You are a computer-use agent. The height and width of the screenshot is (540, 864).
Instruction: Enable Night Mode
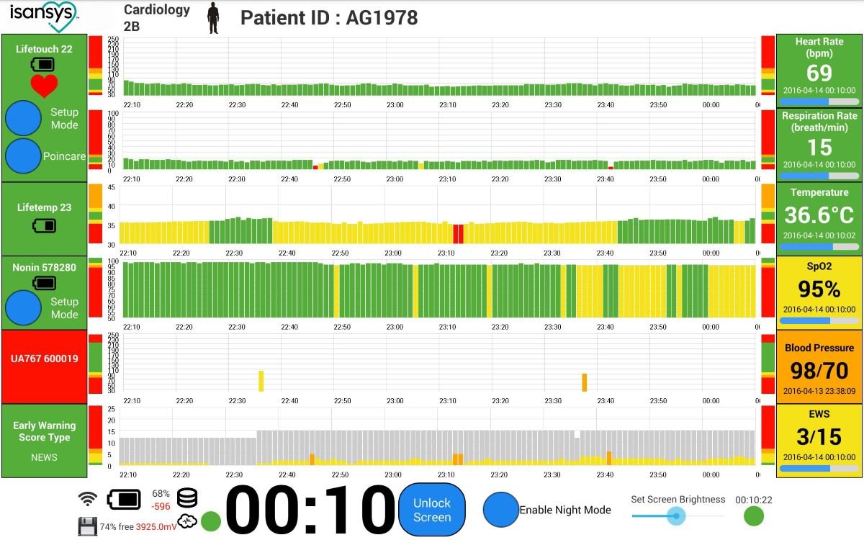click(x=501, y=510)
